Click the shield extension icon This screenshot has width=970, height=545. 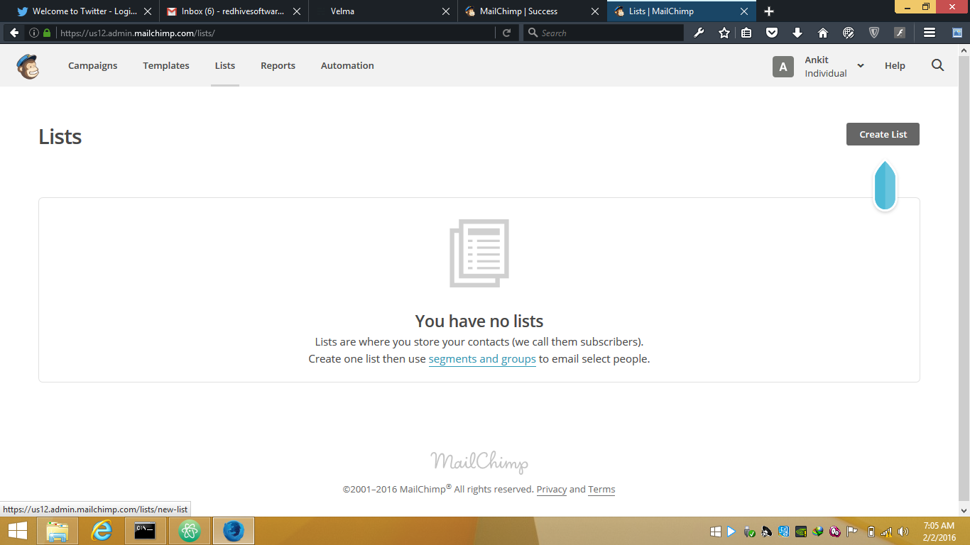click(x=874, y=33)
